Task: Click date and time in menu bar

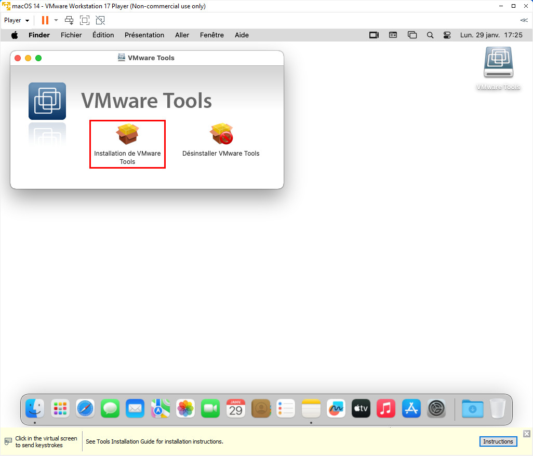Action: click(x=491, y=35)
